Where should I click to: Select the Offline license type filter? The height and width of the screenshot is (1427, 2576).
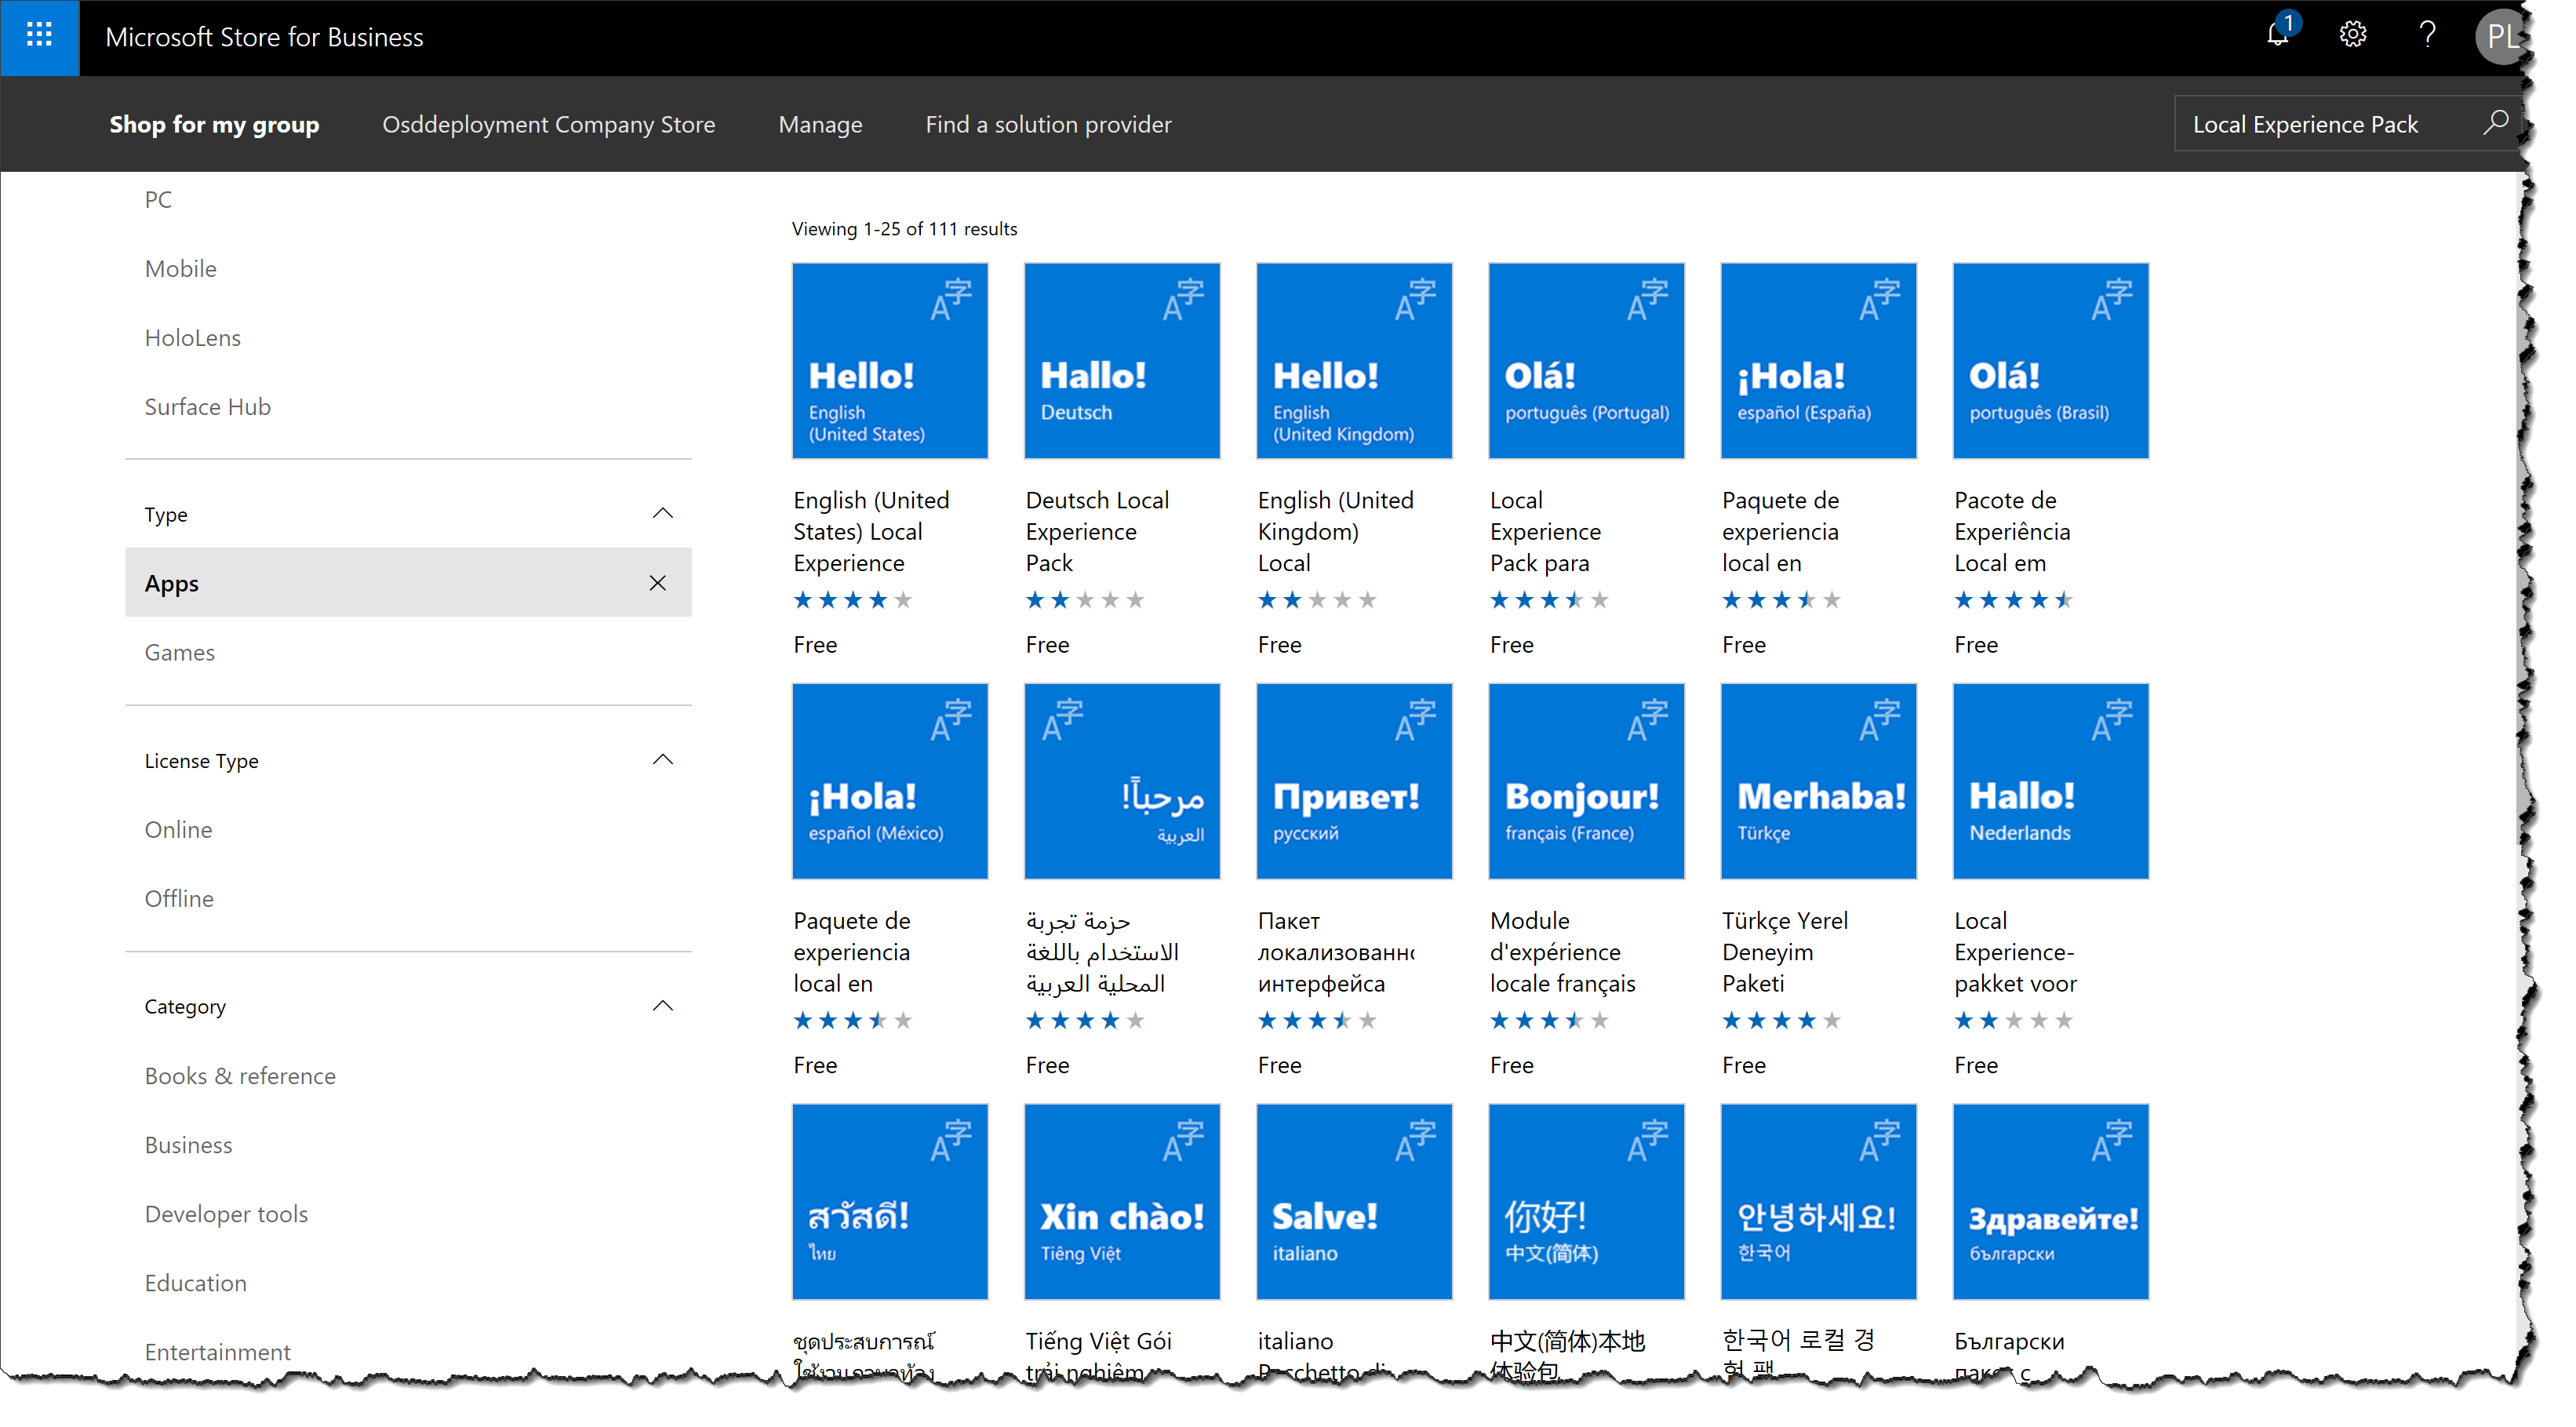pyautogui.click(x=179, y=897)
